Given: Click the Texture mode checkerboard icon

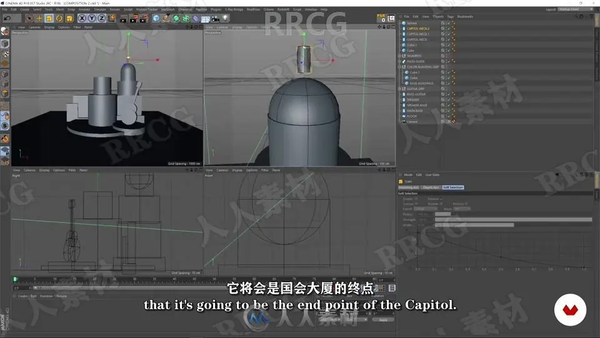Looking at the screenshot, I should (5, 54).
